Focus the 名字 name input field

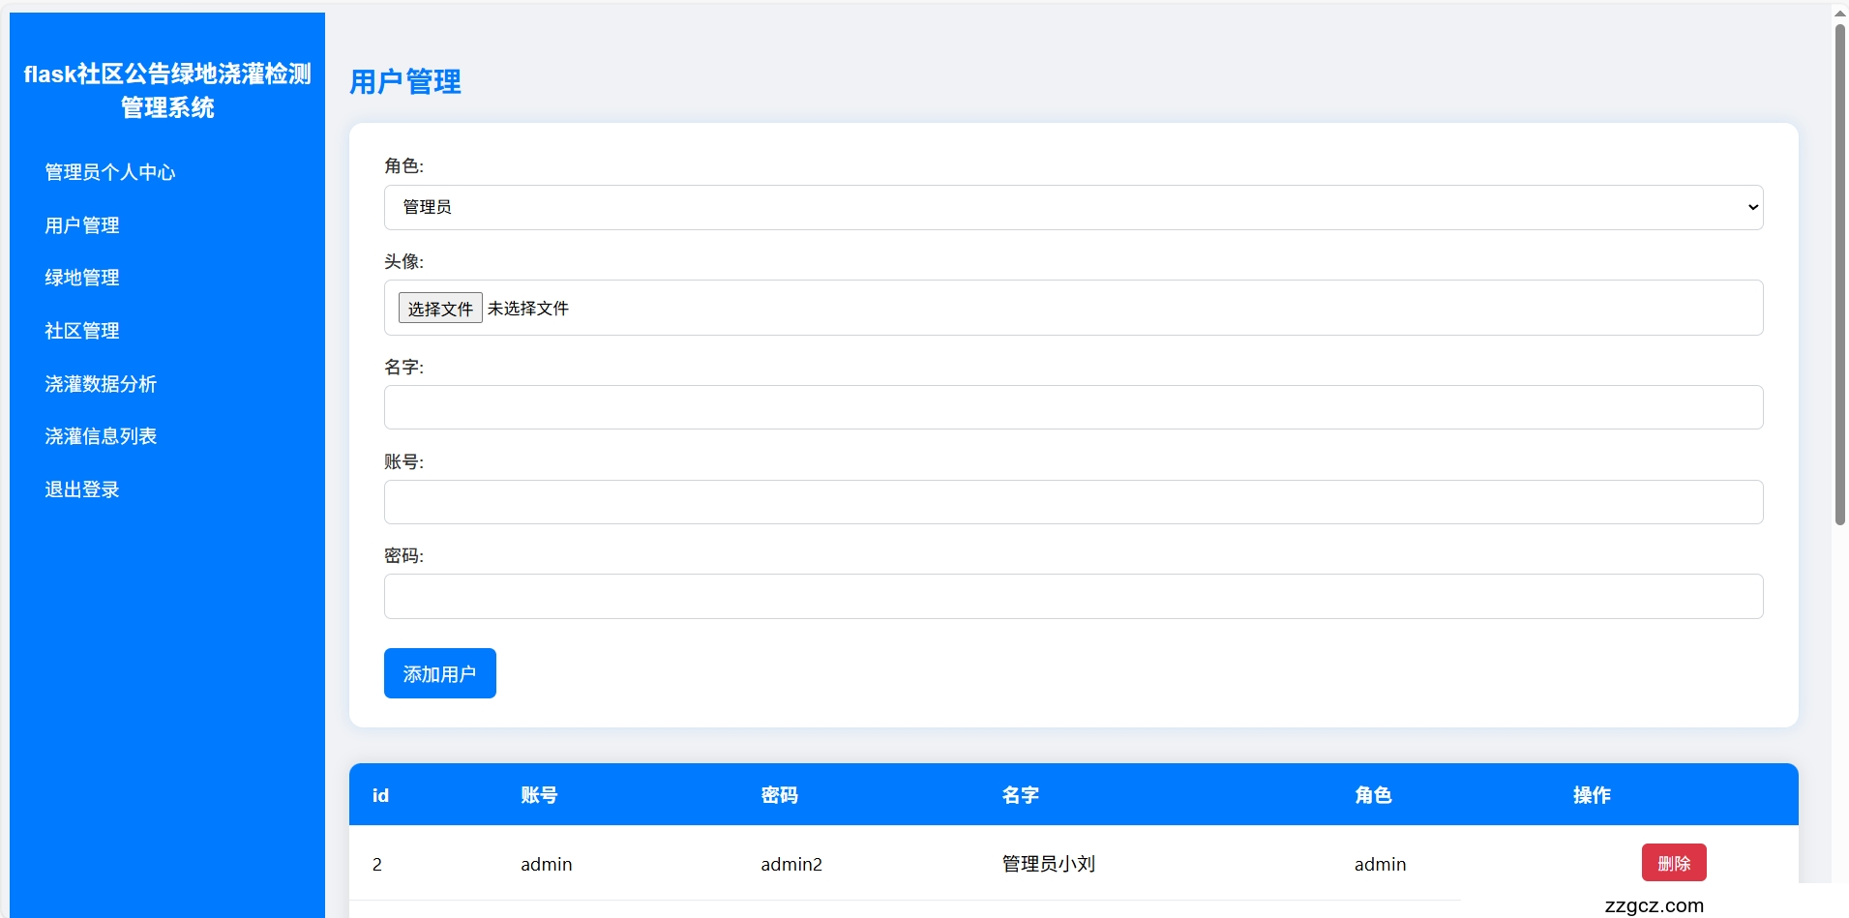point(1072,407)
